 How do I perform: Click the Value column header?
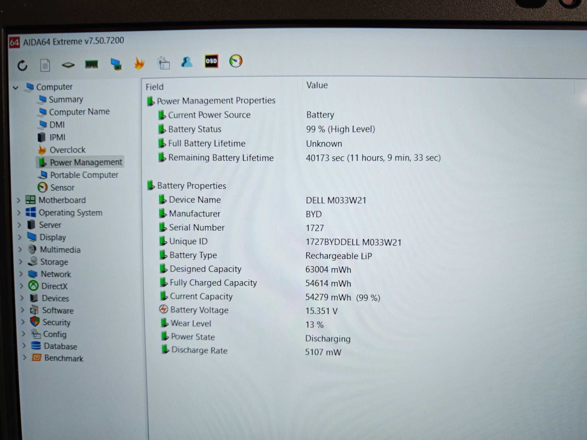click(x=317, y=85)
